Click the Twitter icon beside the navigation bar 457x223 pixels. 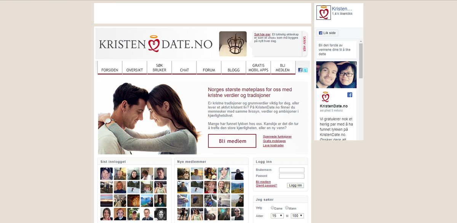coord(305,70)
